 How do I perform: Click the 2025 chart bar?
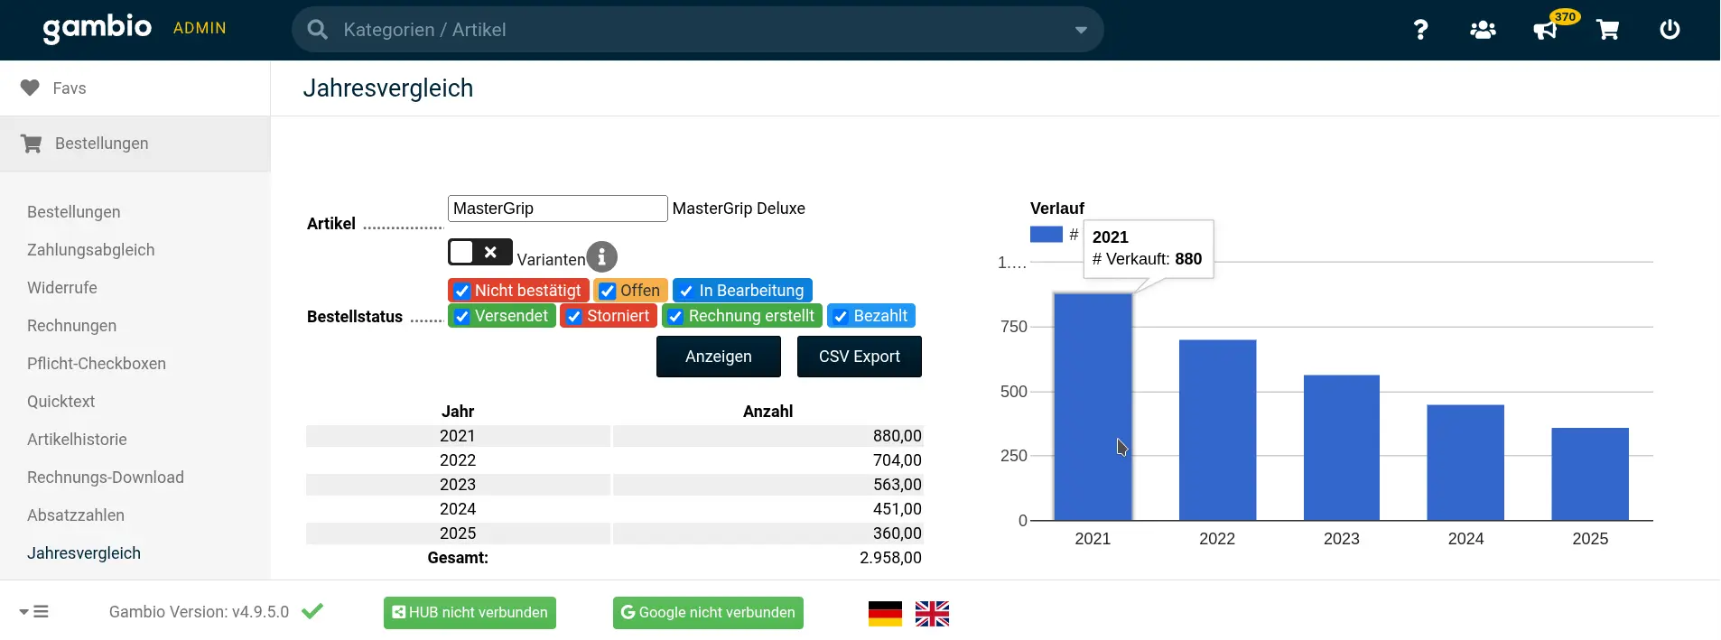1590,474
